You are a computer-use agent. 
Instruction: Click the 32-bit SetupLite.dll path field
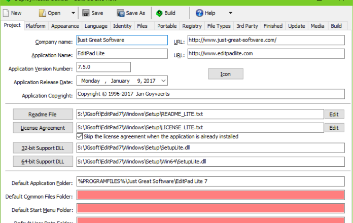click(210, 148)
